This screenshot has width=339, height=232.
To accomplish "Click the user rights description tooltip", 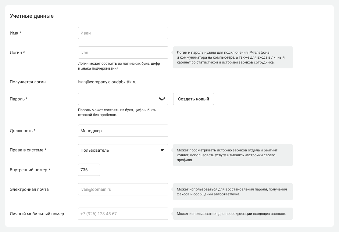I will point(233,155).
